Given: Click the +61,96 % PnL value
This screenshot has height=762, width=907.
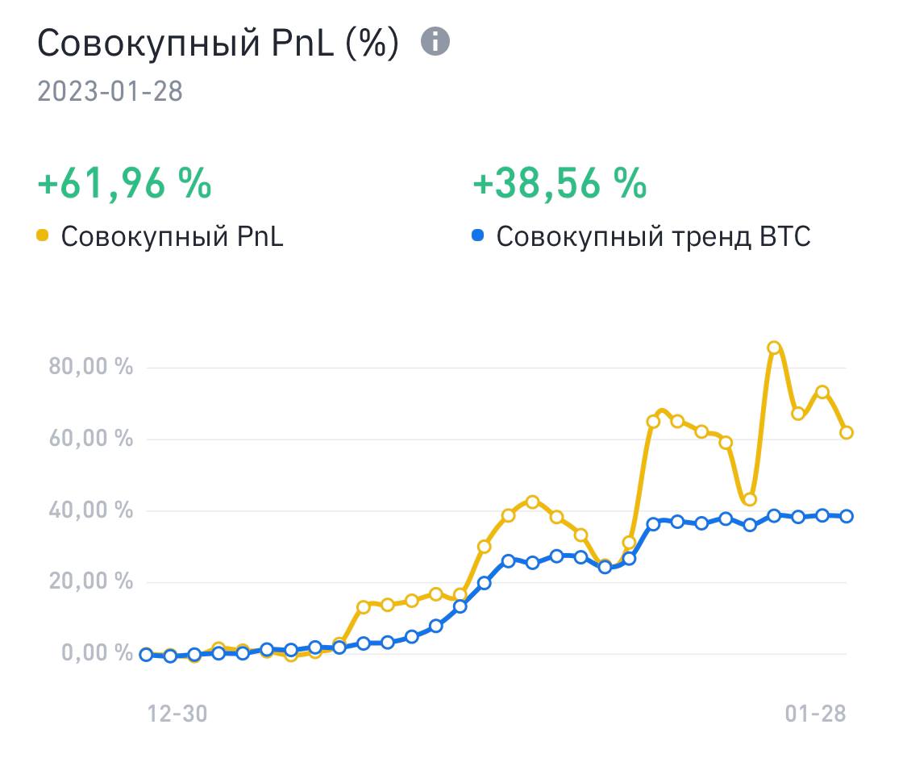Looking at the screenshot, I should pos(124,183).
